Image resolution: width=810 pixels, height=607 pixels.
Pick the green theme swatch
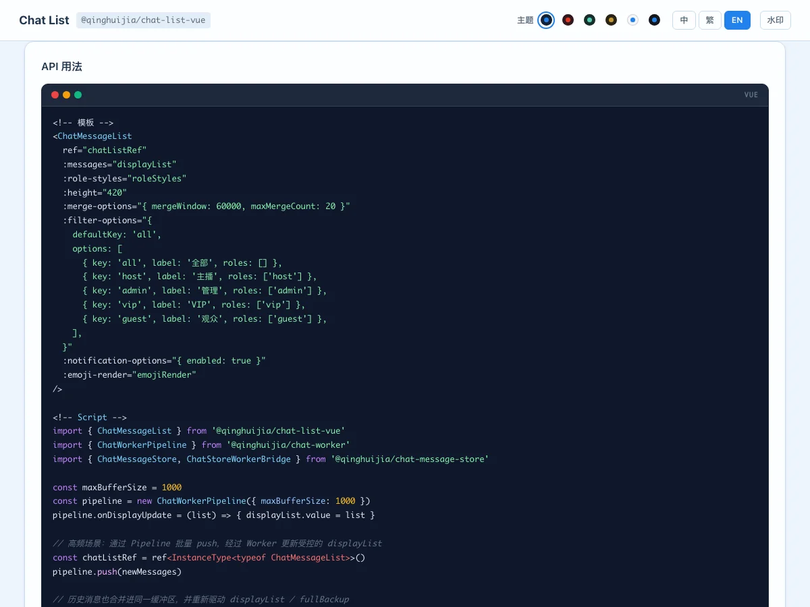pos(590,20)
